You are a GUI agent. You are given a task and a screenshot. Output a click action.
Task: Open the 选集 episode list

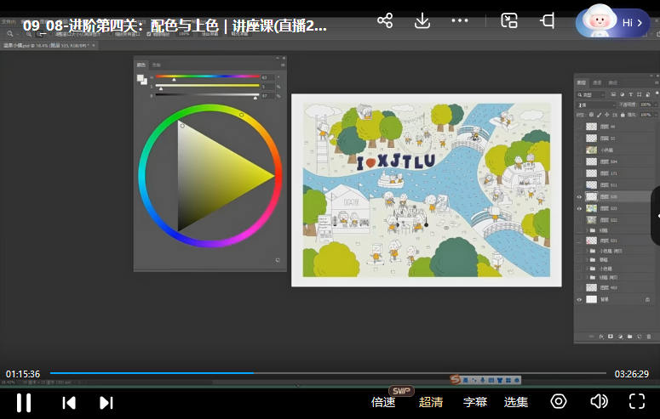pyautogui.click(x=516, y=402)
